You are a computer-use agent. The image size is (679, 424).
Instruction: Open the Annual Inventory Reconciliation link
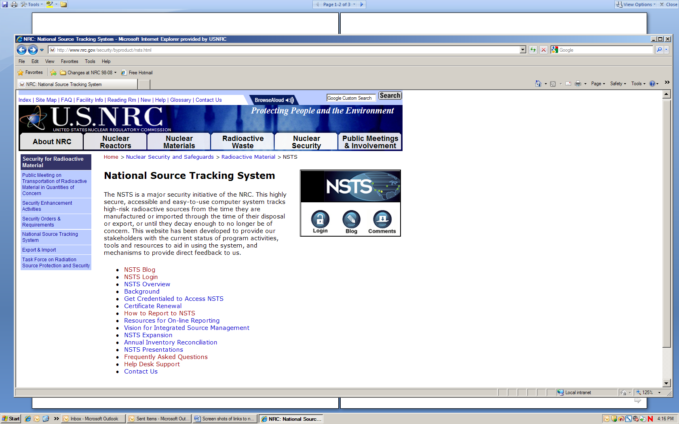pyautogui.click(x=171, y=342)
